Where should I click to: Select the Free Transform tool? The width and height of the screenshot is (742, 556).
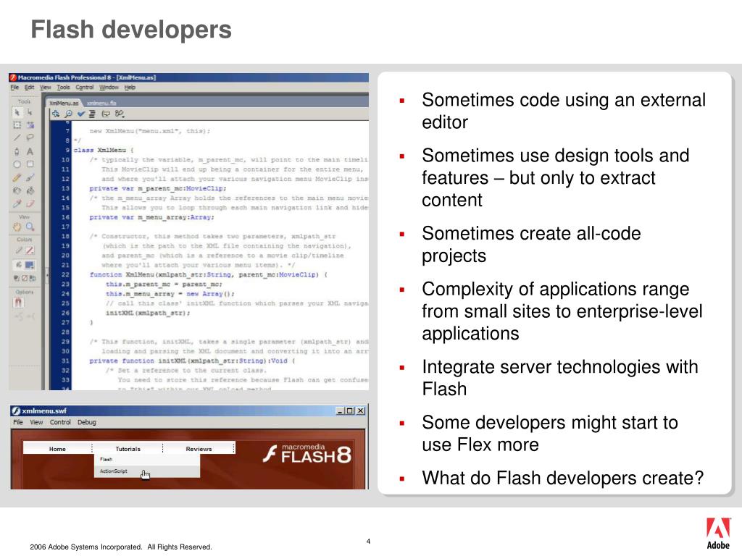point(17,125)
